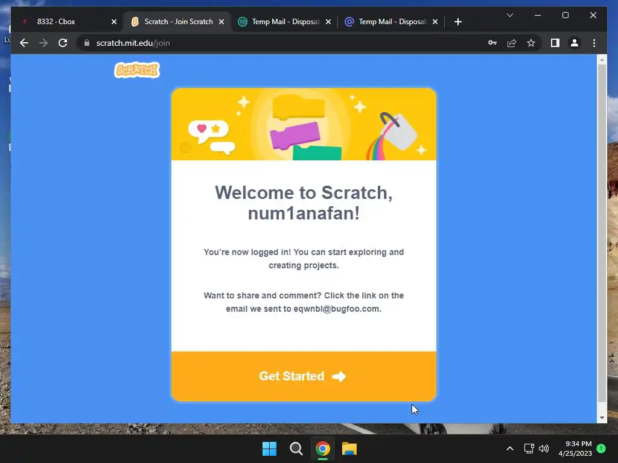Open the clock showing 9:34 PM
Viewport: 618px width, 463px height.
(x=575, y=449)
